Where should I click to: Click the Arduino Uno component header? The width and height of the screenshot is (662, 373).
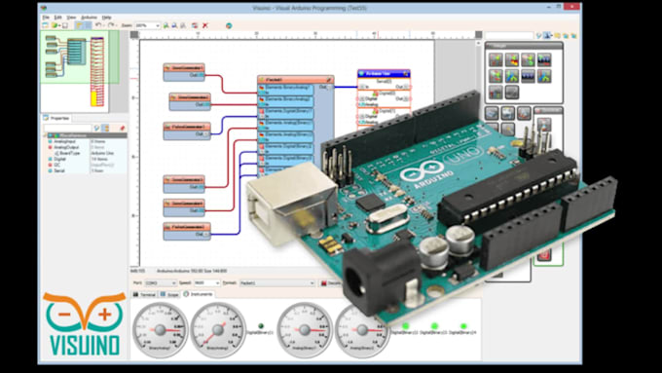(384, 73)
